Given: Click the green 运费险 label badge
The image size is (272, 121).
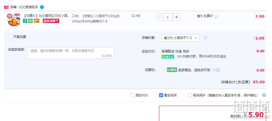Looking at the screenshot, I should (x=172, y=70).
